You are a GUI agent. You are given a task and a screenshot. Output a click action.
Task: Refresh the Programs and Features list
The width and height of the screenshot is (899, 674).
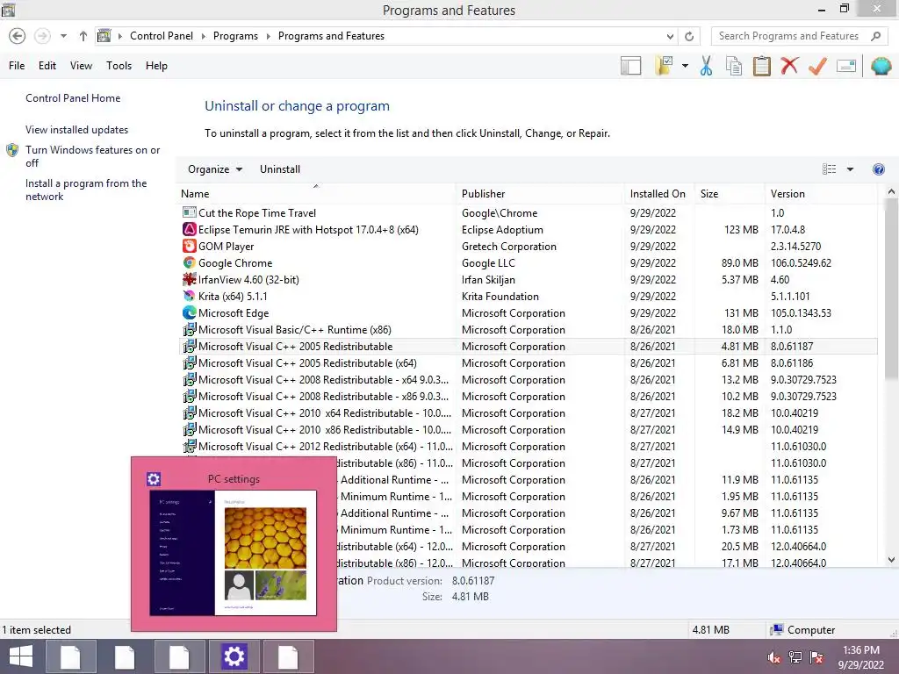[689, 36]
